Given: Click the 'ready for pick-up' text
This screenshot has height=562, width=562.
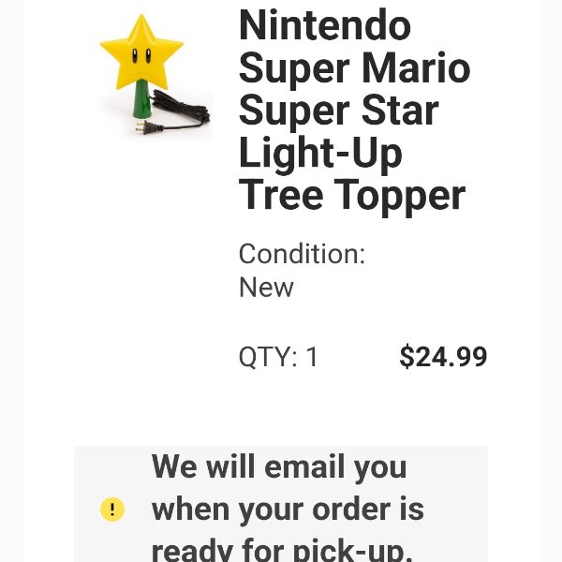Looking at the screenshot, I should click(x=281, y=550).
